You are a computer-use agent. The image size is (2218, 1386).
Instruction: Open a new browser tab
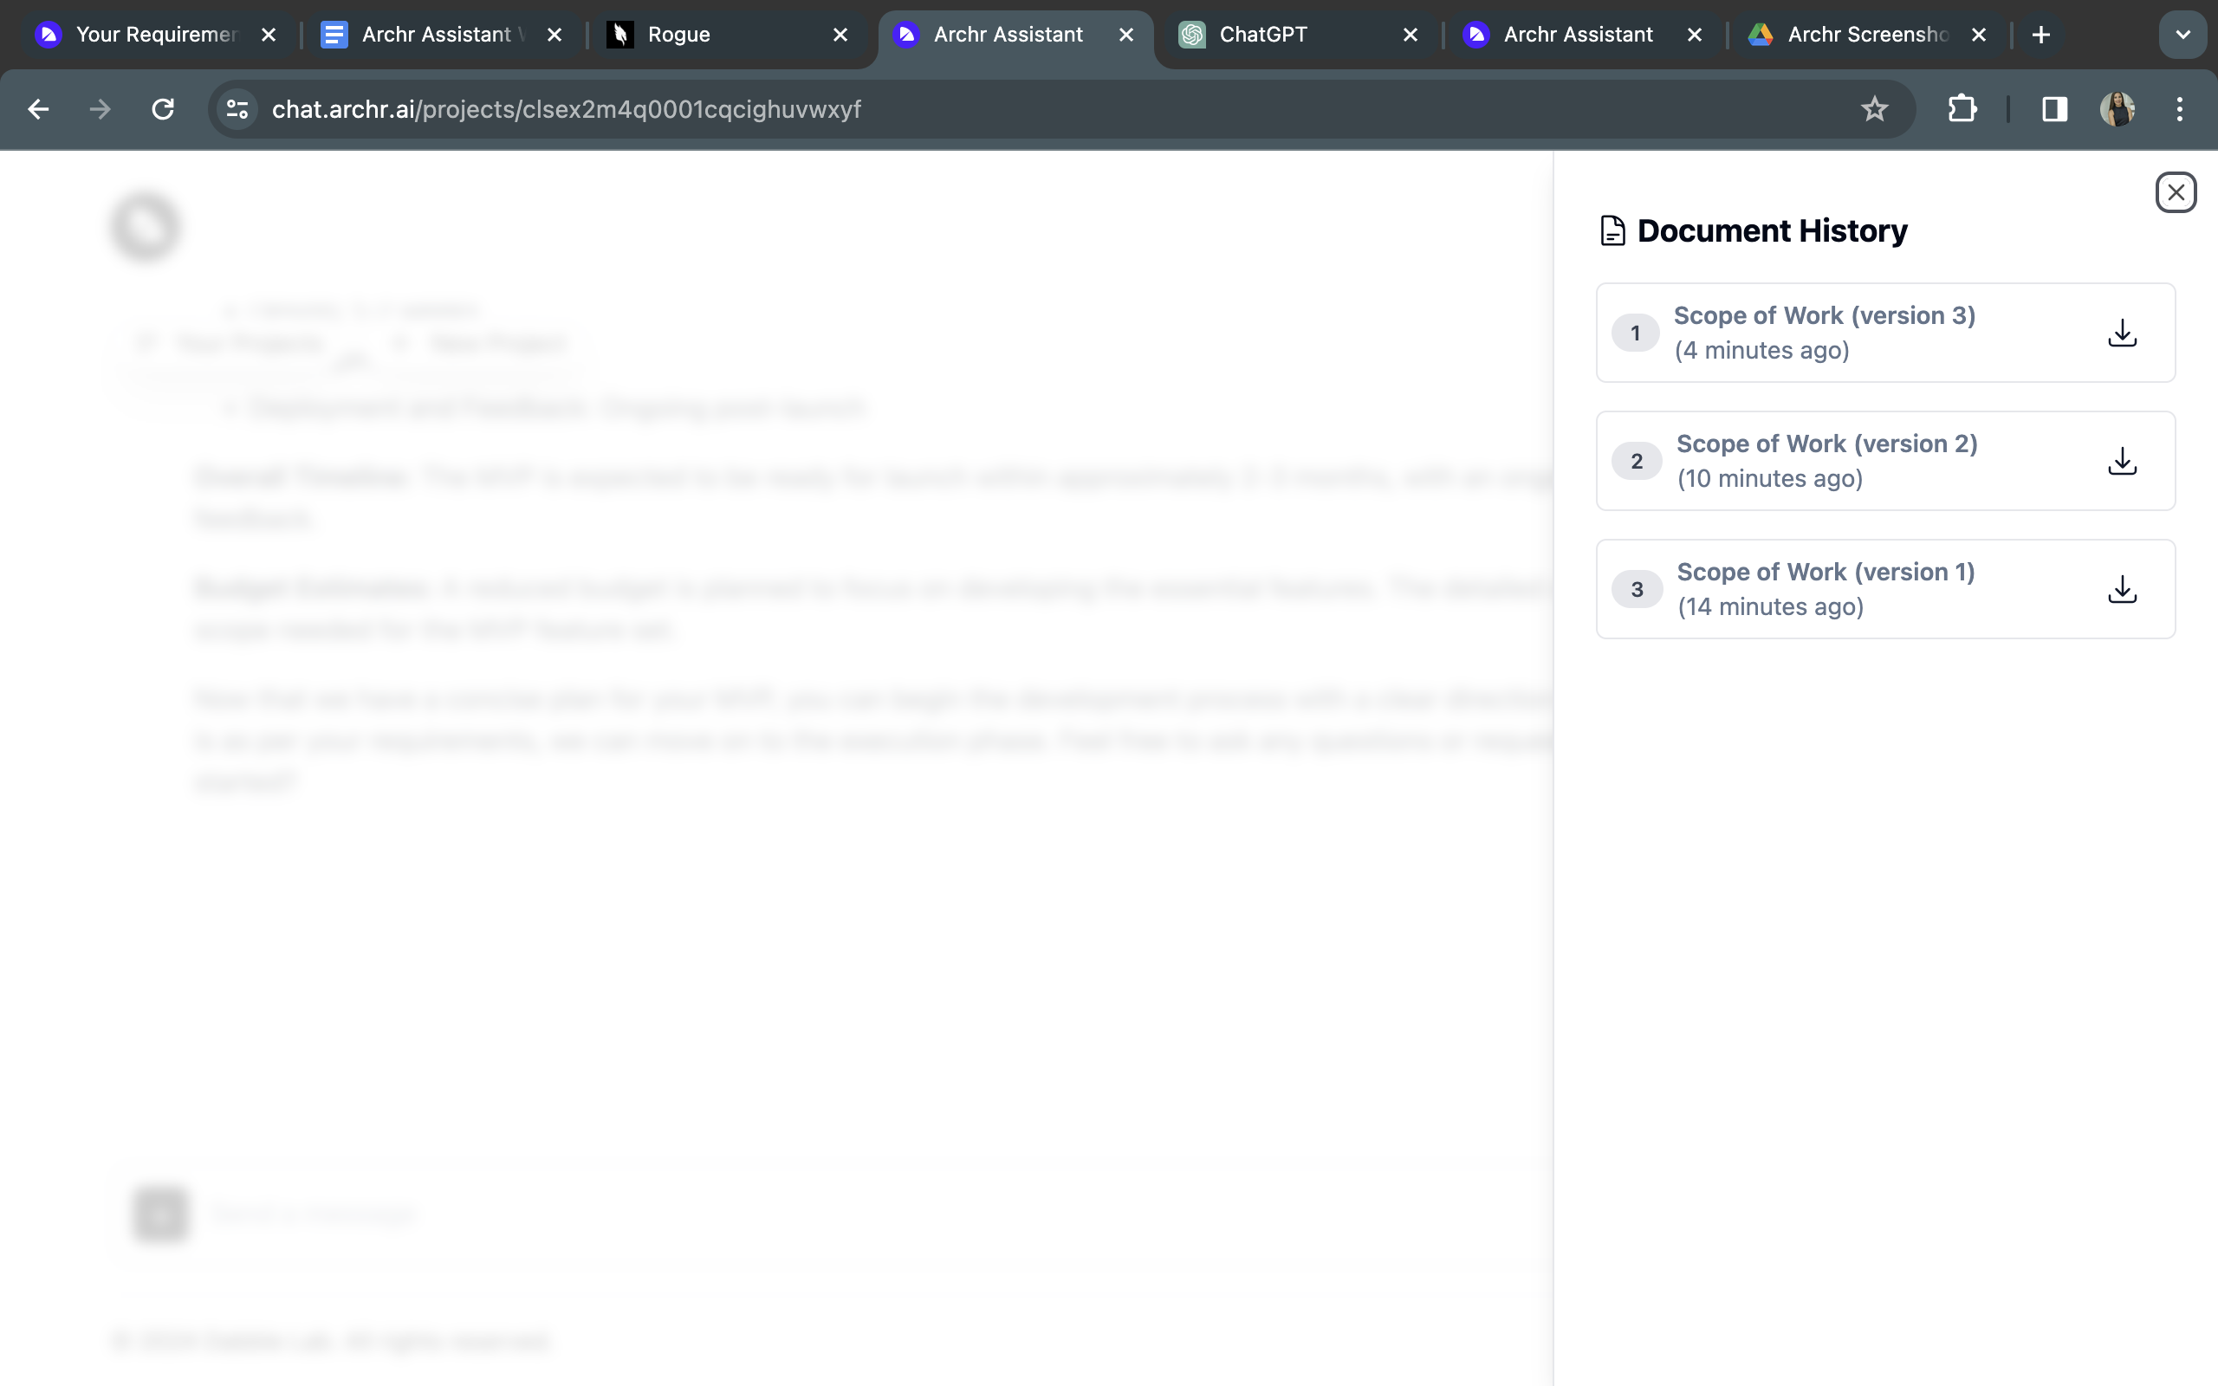2040,35
